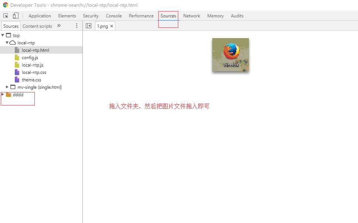358x223 pixels.
Task: Switch to the Elements tab
Action: (x=67, y=16)
